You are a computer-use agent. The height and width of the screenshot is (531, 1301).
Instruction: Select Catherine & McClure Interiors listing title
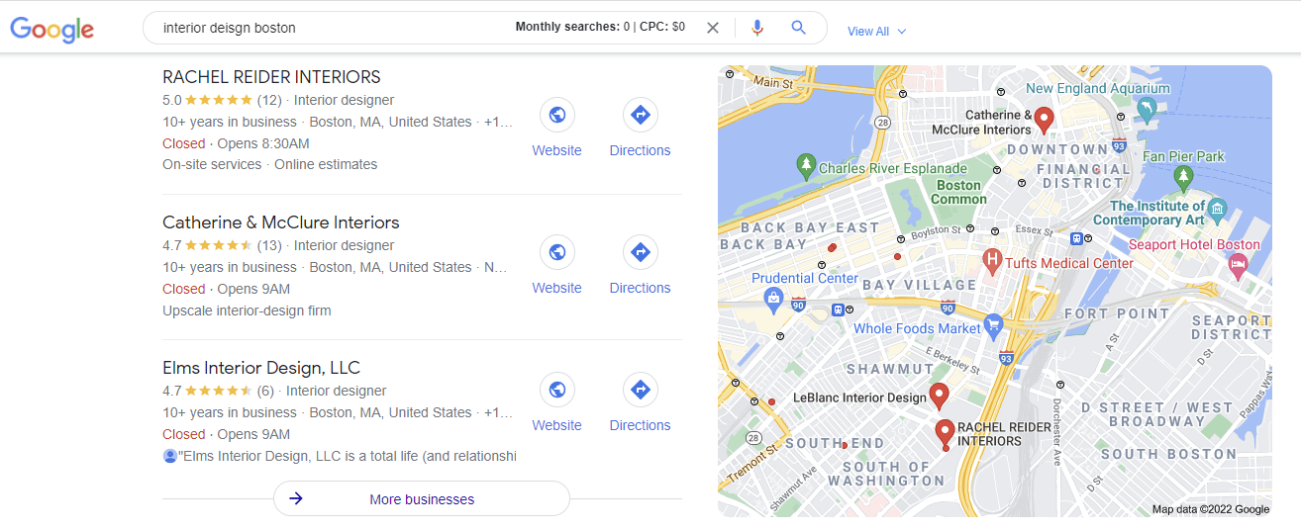(x=281, y=222)
